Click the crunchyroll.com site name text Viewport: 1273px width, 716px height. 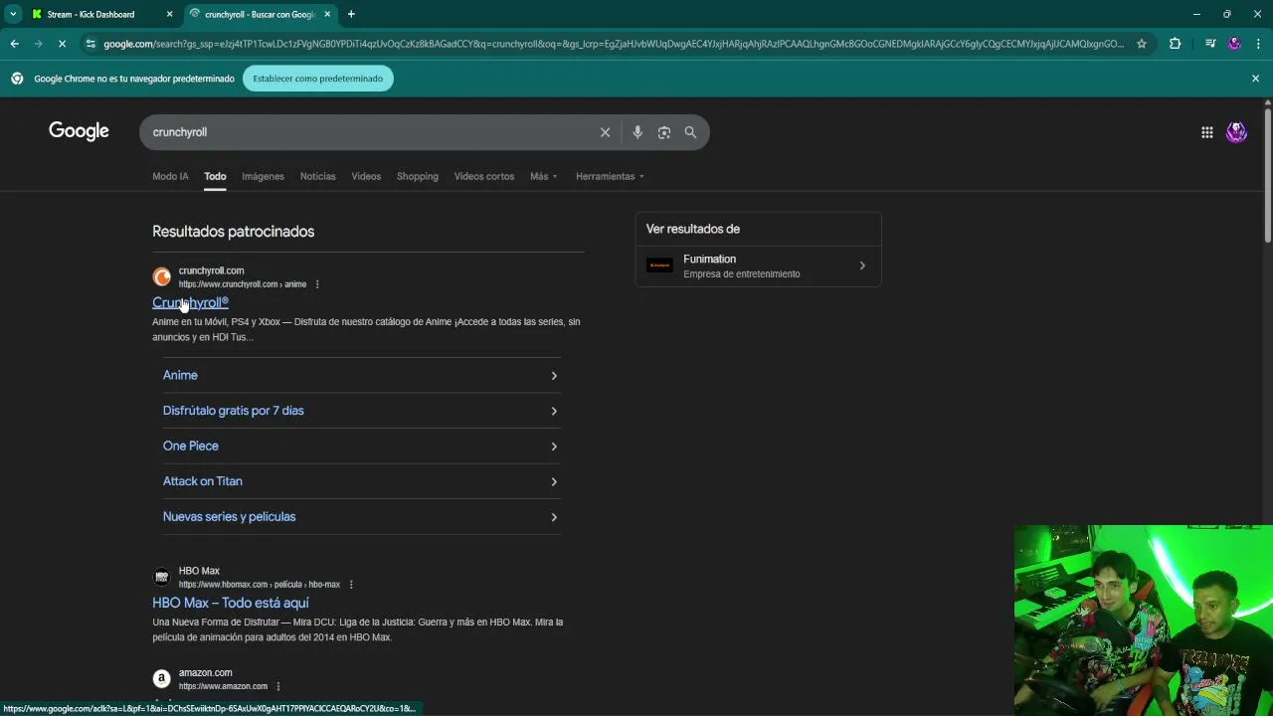tap(211, 270)
